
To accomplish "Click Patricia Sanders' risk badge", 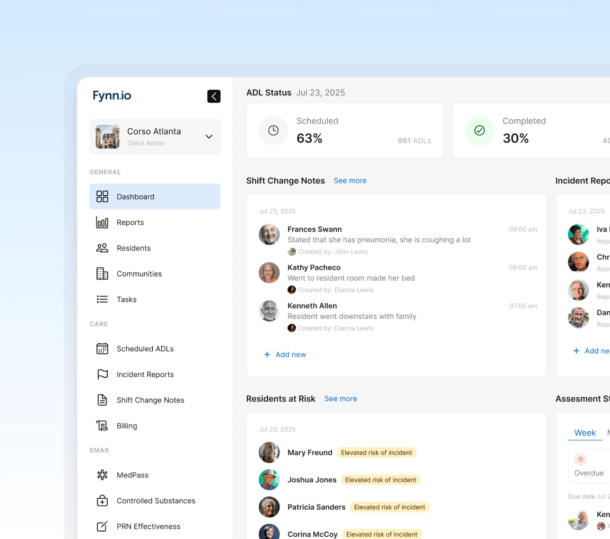I will [389, 507].
